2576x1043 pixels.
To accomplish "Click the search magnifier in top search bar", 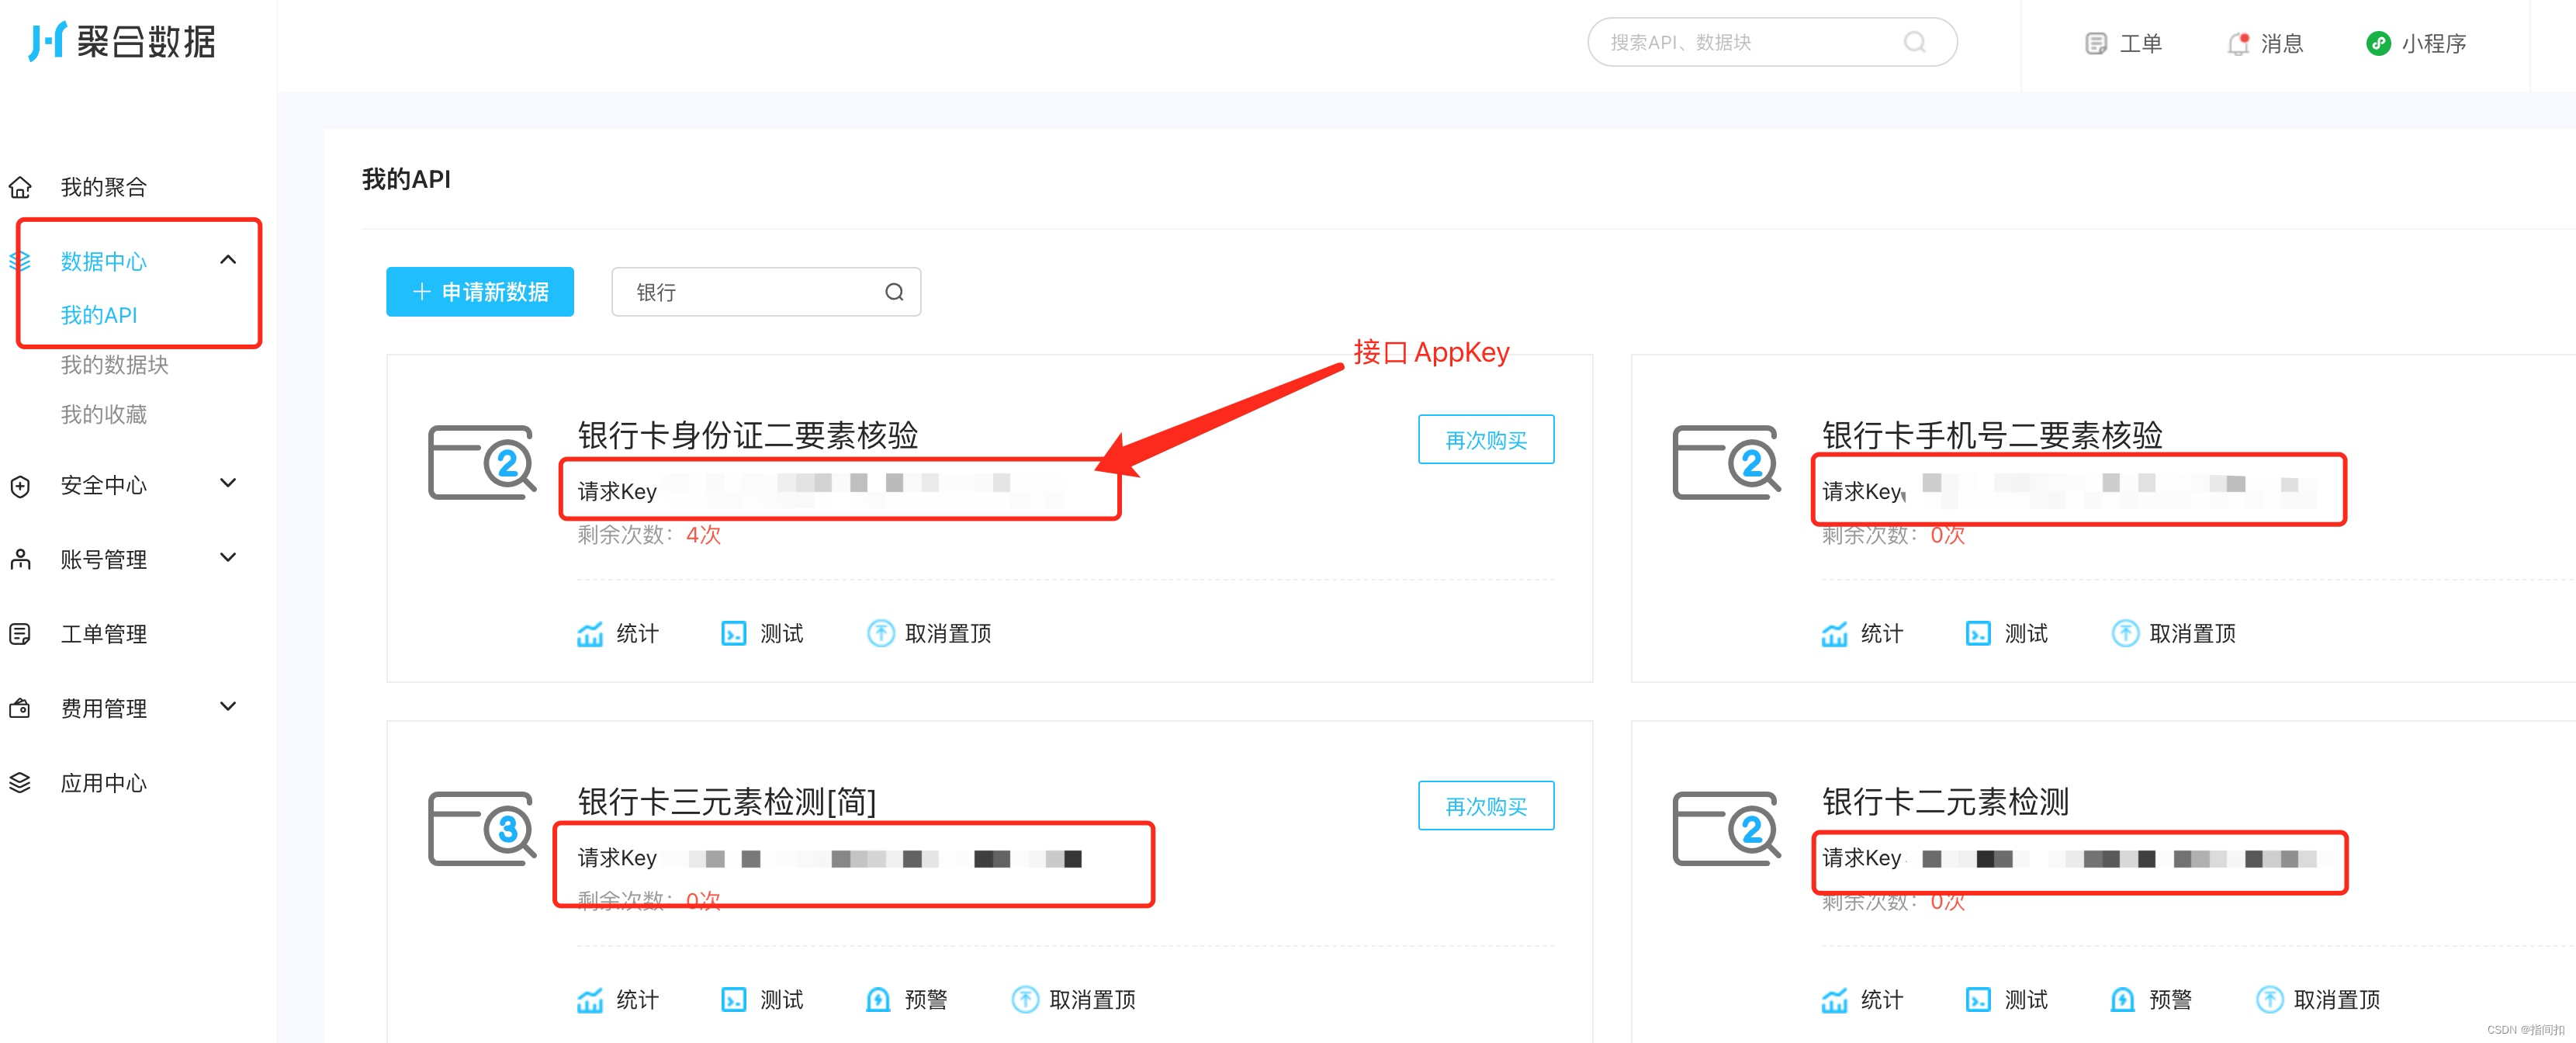I will [x=1914, y=42].
